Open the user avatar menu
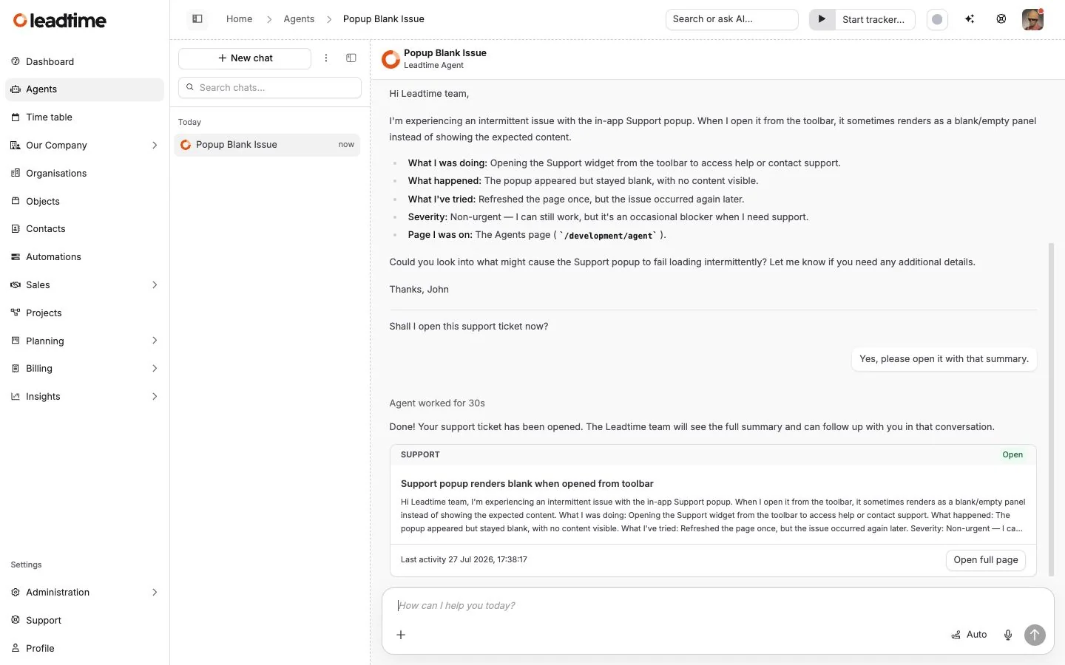Screen dimensions: 1065x665 pos(1032,19)
